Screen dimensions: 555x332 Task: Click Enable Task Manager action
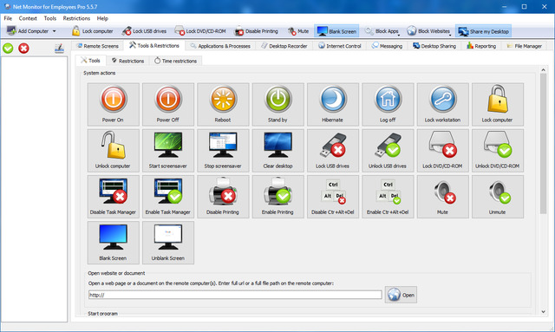click(168, 197)
